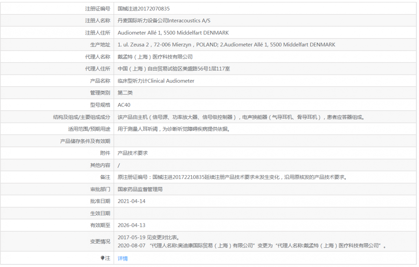Click the 适用范围/预期用途 label
419x267 pixels.
(89, 129)
